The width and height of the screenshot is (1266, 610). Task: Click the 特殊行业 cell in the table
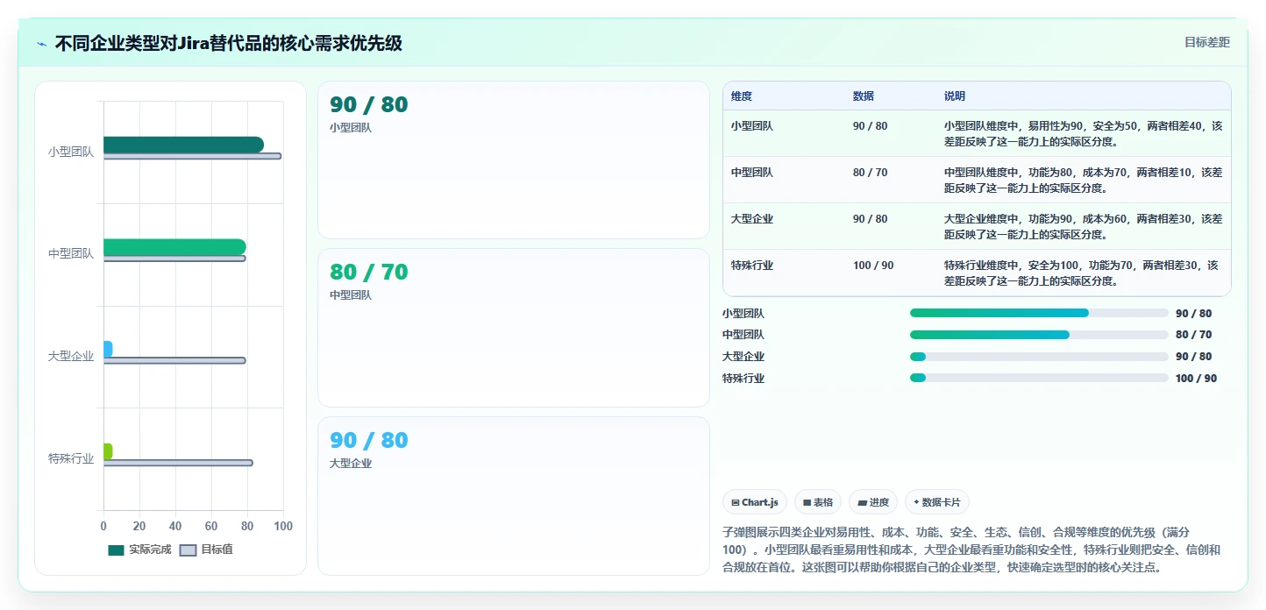tap(752, 266)
